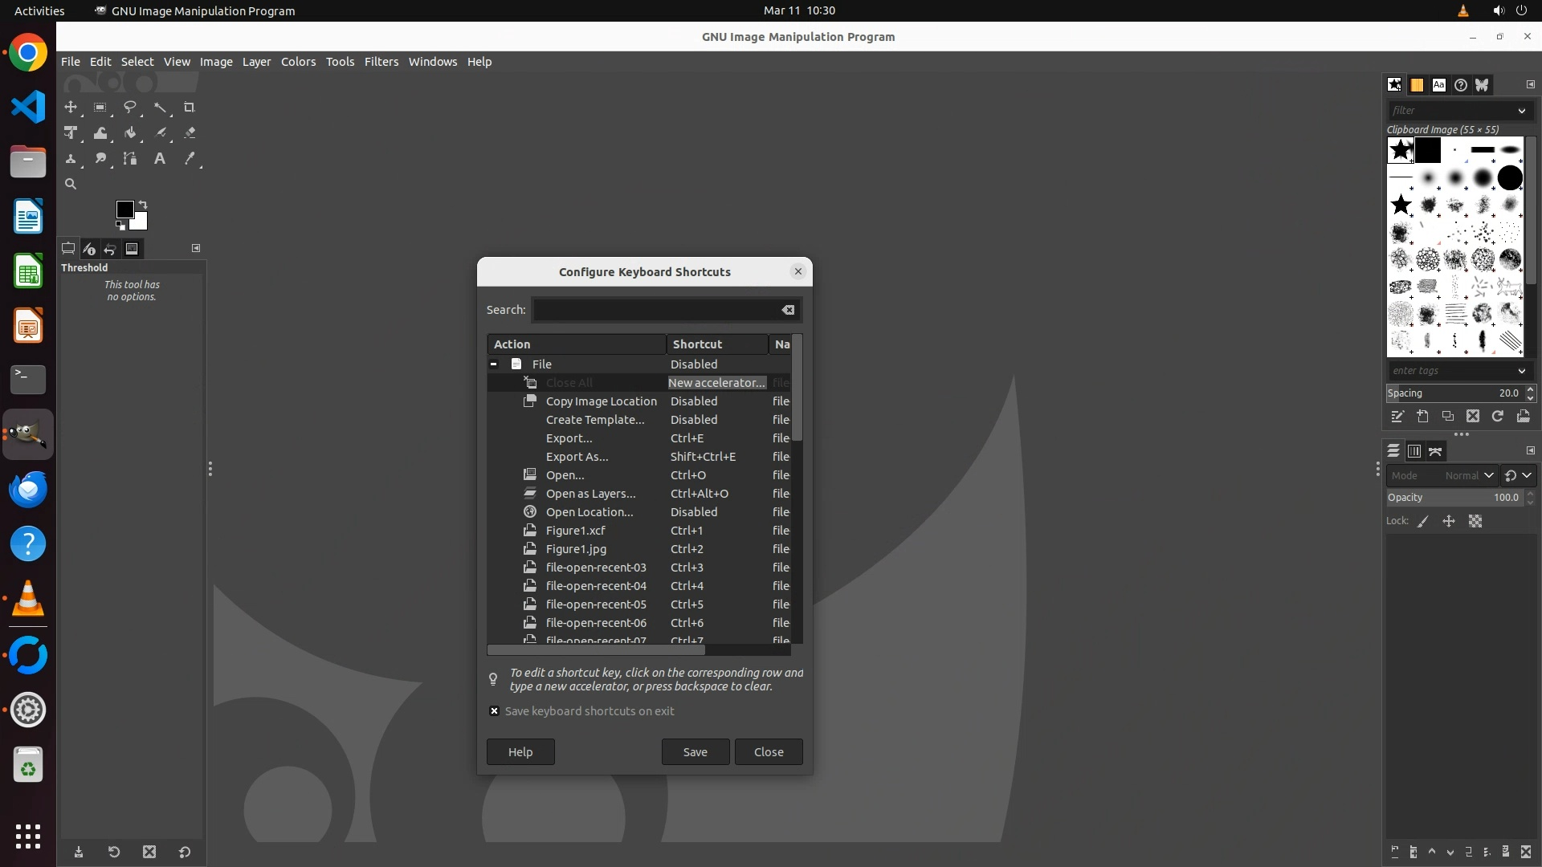Screen dimensions: 1542x867
Task: Collapse the File group in actions tree
Action: [494, 364]
